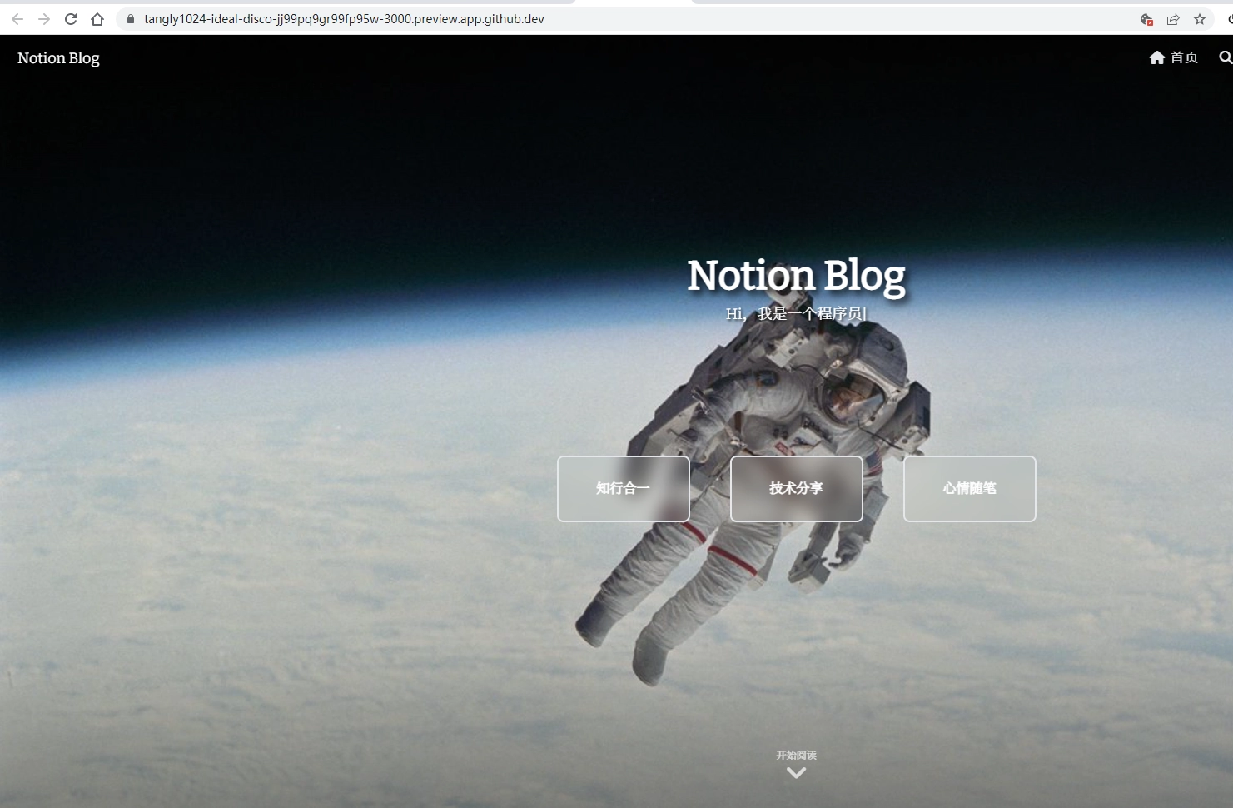Open the 知行合一 category button

tap(624, 489)
